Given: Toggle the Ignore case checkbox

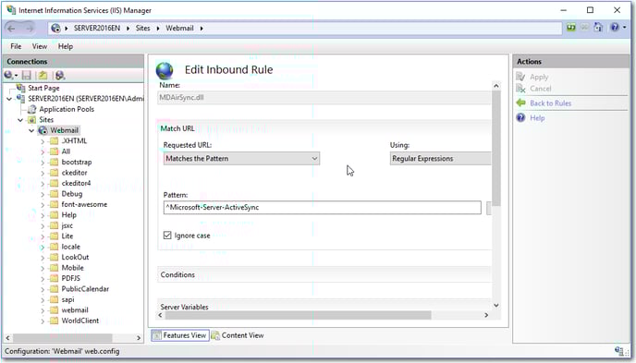Looking at the screenshot, I should [x=167, y=235].
